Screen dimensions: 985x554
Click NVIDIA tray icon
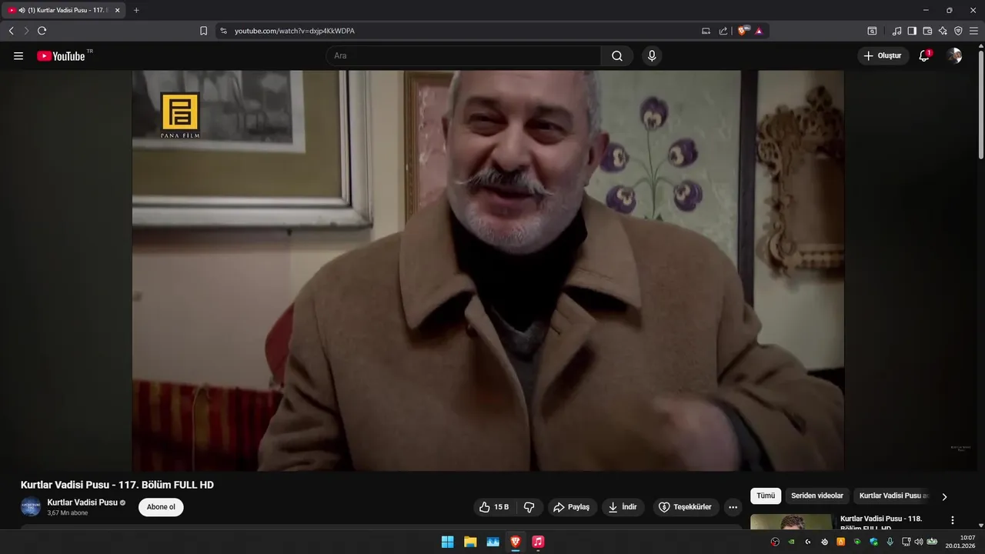click(791, 542)
